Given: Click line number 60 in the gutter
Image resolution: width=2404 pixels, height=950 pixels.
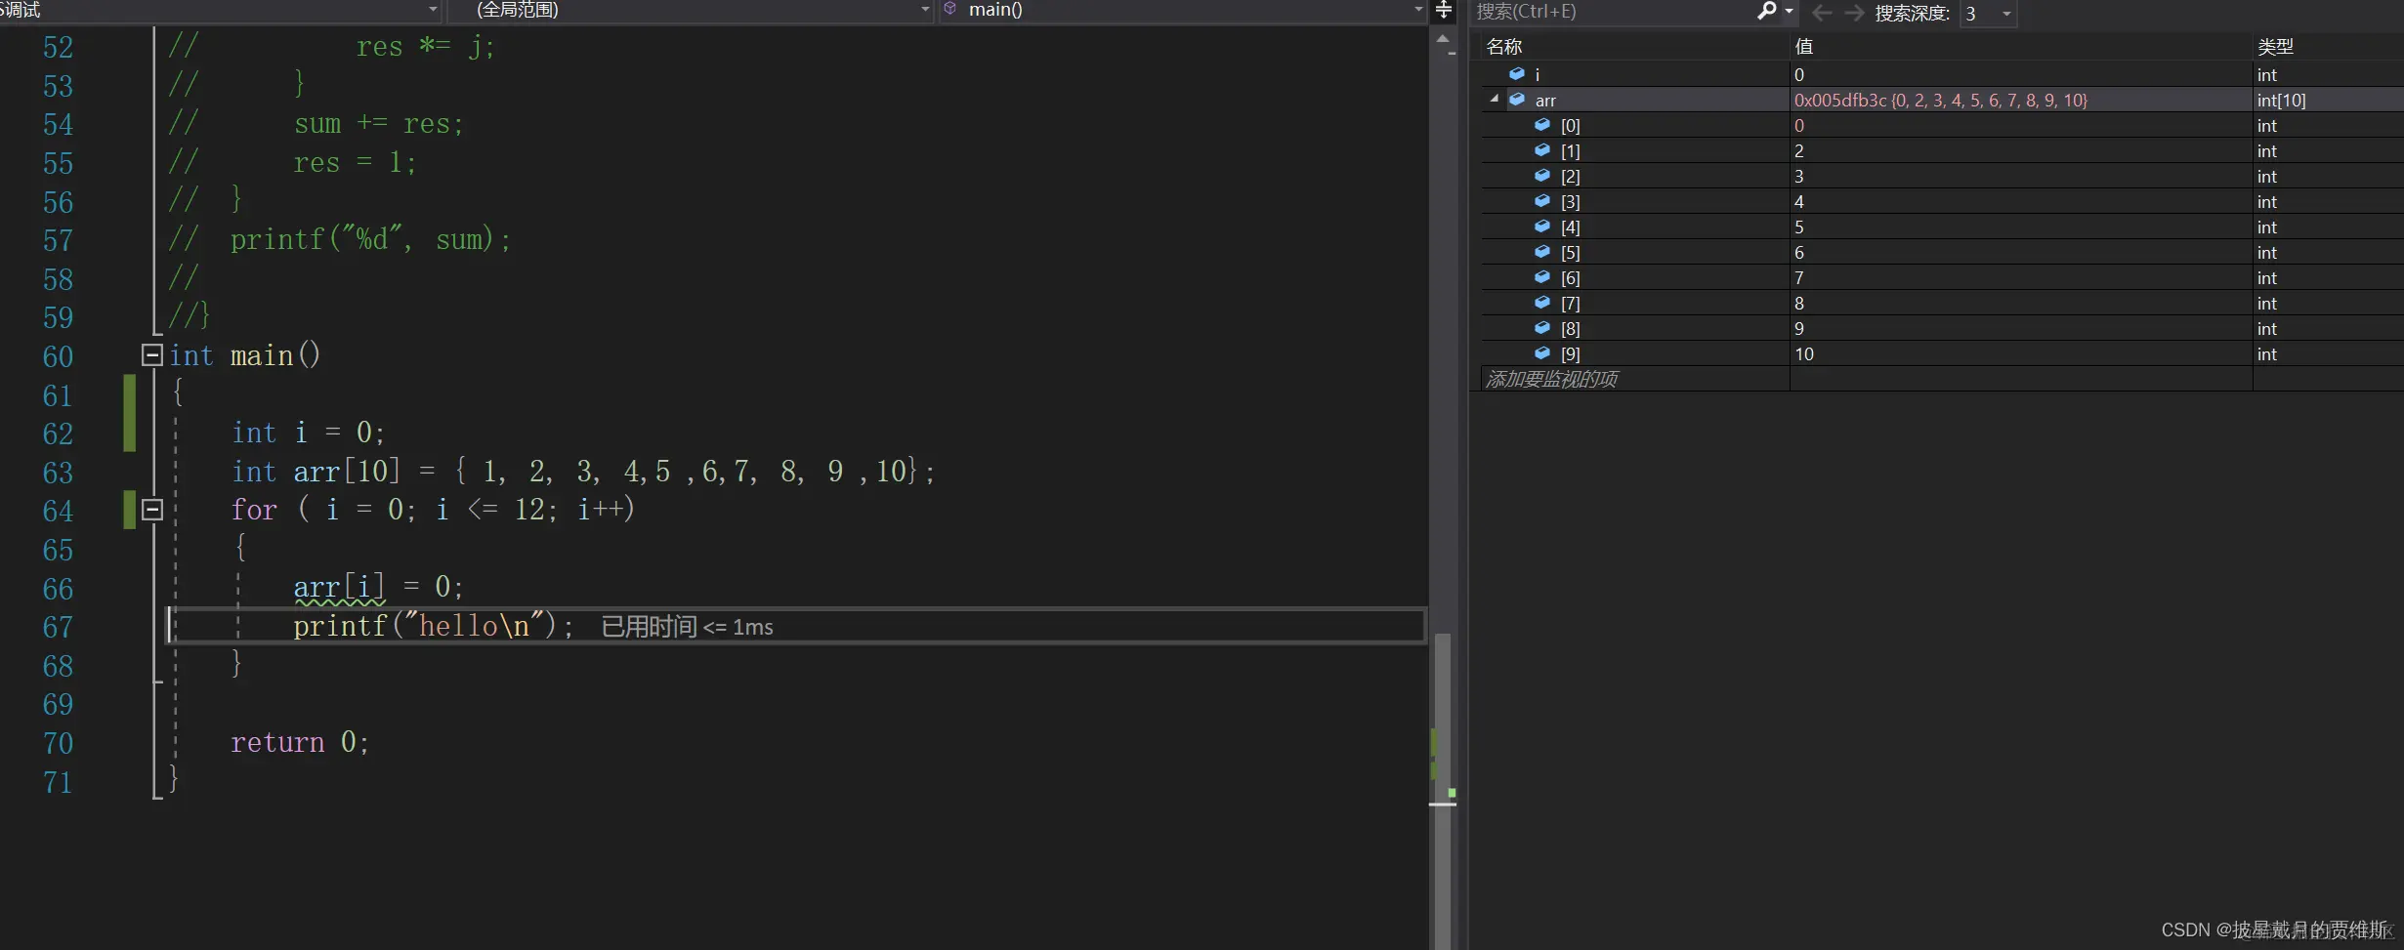Looking at the screenshot, I should pos(58,356).
